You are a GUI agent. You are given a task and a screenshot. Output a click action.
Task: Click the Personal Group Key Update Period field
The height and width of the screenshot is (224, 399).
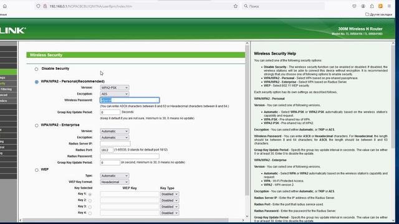click(x=110, y=112)
